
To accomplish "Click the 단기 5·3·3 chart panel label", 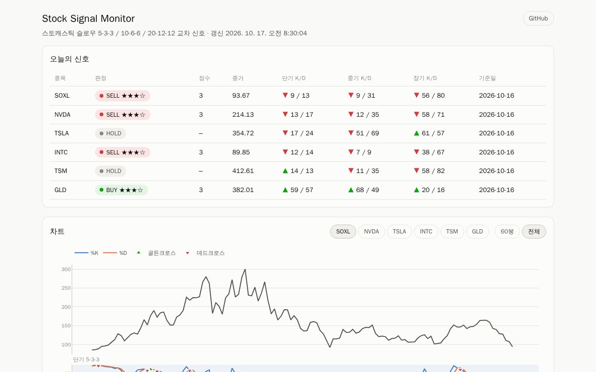I will pyautogui.click(x=86, y=359).
